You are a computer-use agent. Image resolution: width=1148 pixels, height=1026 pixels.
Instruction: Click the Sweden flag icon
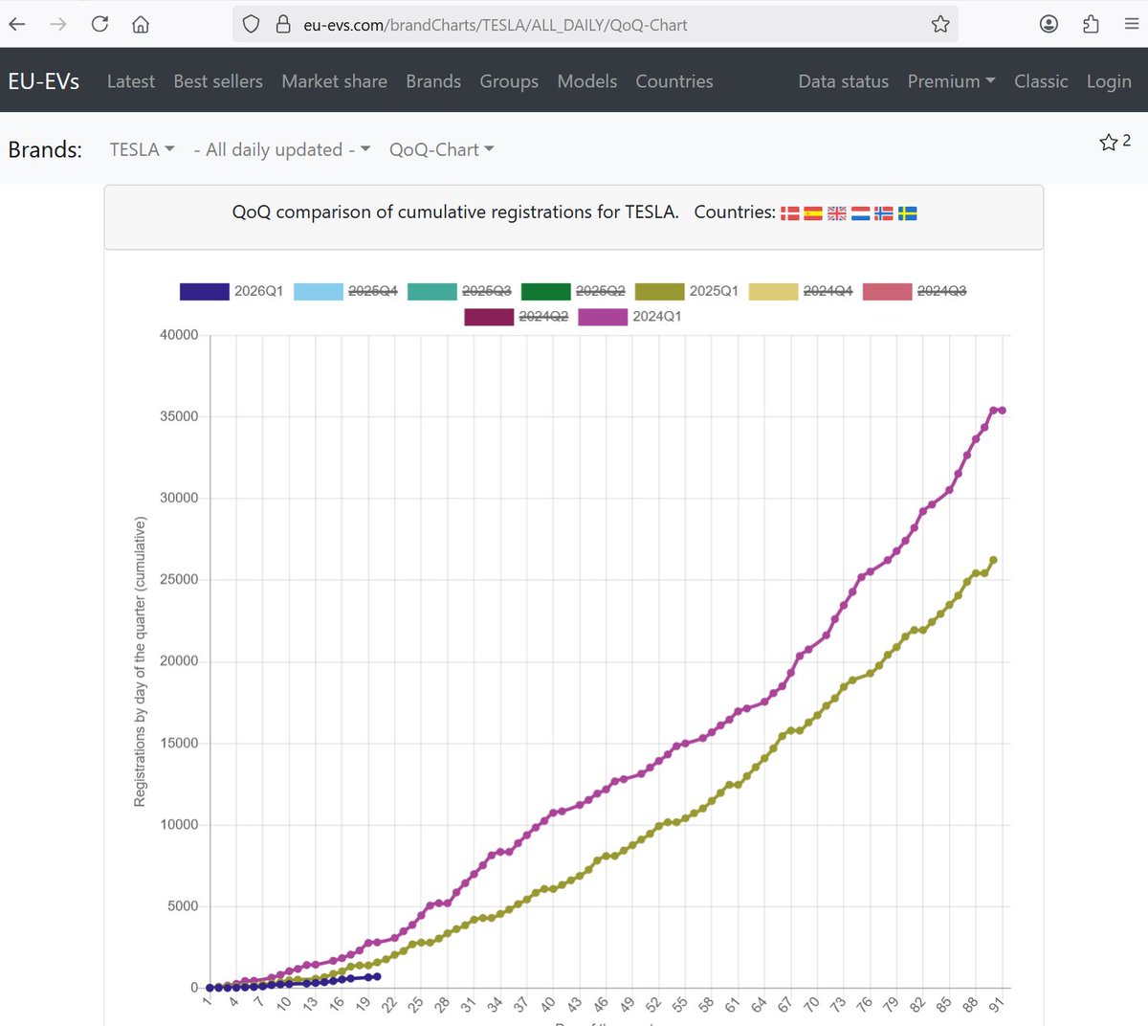907,212
